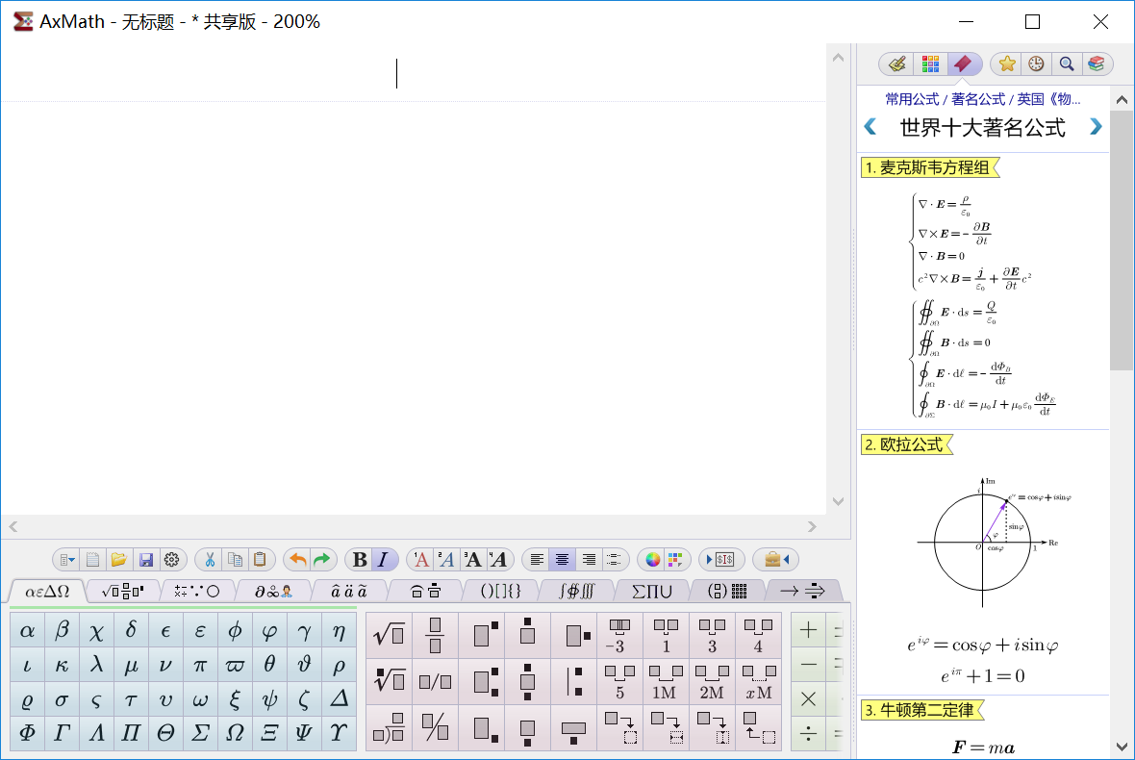1135x760 pixels.
Task: Insert division sign operator
Action: (x=808, y=735)
